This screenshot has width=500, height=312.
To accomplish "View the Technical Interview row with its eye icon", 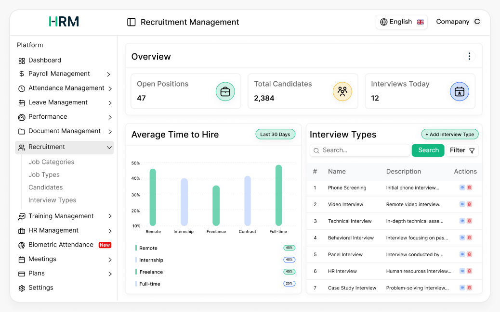I will 463,221.
